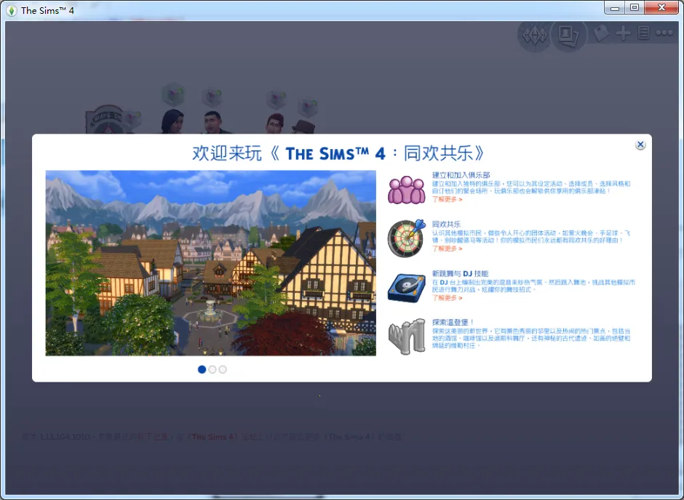Image resolution: width=684 pixels, height=500 pixels.
Task: Open the three-dots options menu
Action: tap(664, 33)
